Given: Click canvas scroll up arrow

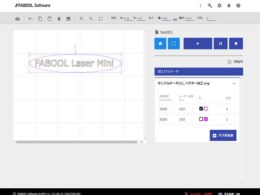Looking at the screenshot, I should 145,32.
